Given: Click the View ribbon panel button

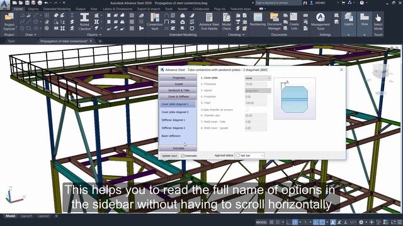Looking at the screenshot, I should (365, 19).
